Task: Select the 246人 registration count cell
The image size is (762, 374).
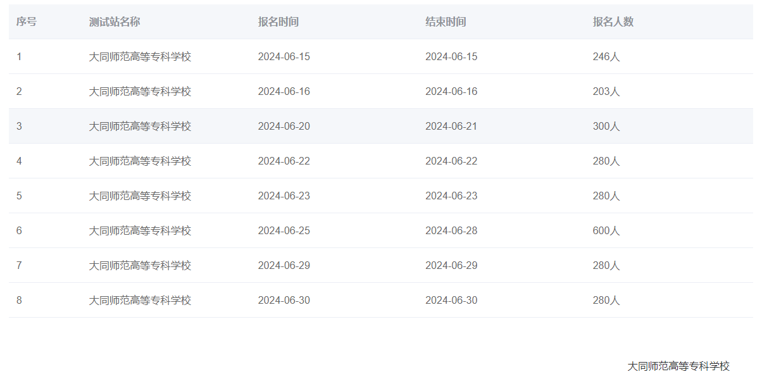Action: click(606, 56)
